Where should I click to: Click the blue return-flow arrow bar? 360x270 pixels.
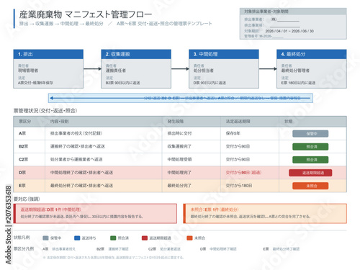(181, 98)
